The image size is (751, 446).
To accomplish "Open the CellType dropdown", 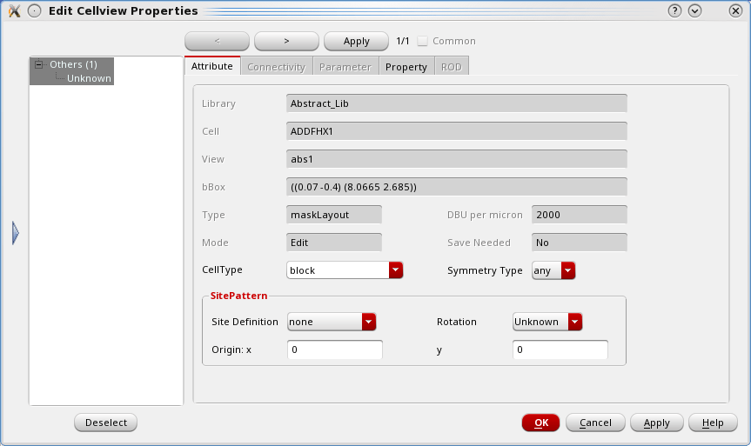I will tap(345, 270).
